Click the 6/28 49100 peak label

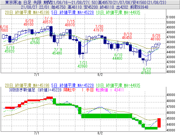(x=29, y=22)
